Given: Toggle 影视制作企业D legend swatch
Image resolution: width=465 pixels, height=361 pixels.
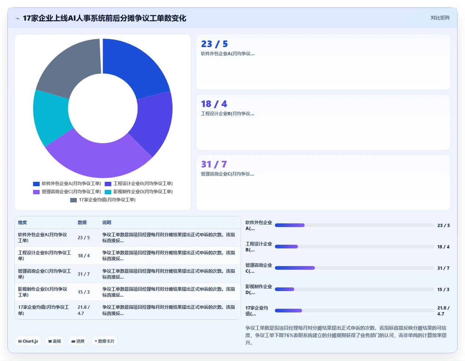Looking at the screenshot, I should click(108, 192).
